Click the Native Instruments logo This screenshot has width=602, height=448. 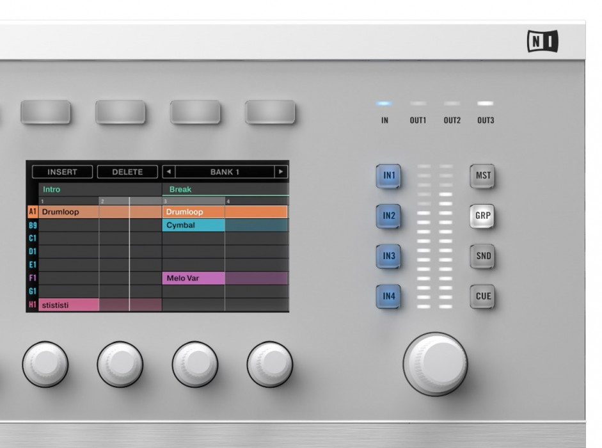click(544, 41)
